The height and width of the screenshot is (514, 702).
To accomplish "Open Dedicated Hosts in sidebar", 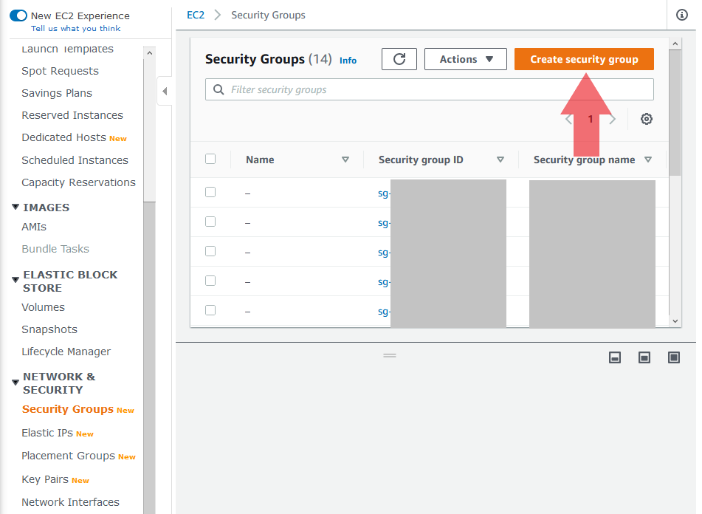I will 64,137.
